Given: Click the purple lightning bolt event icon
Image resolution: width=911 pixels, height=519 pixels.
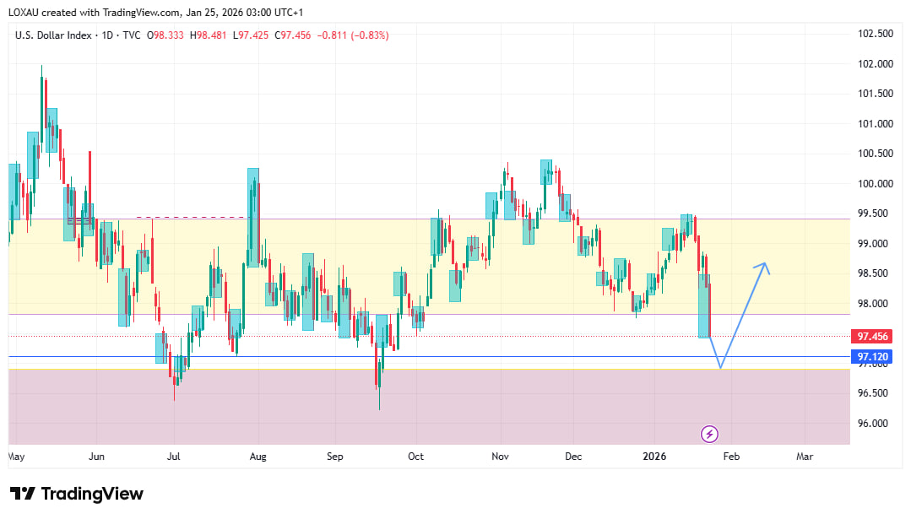Looking at the screenshot, I should (x=710, y=434).
